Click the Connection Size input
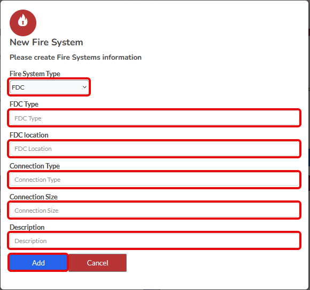The height and width of the screenshot is (290, 310). coord(154,211)
